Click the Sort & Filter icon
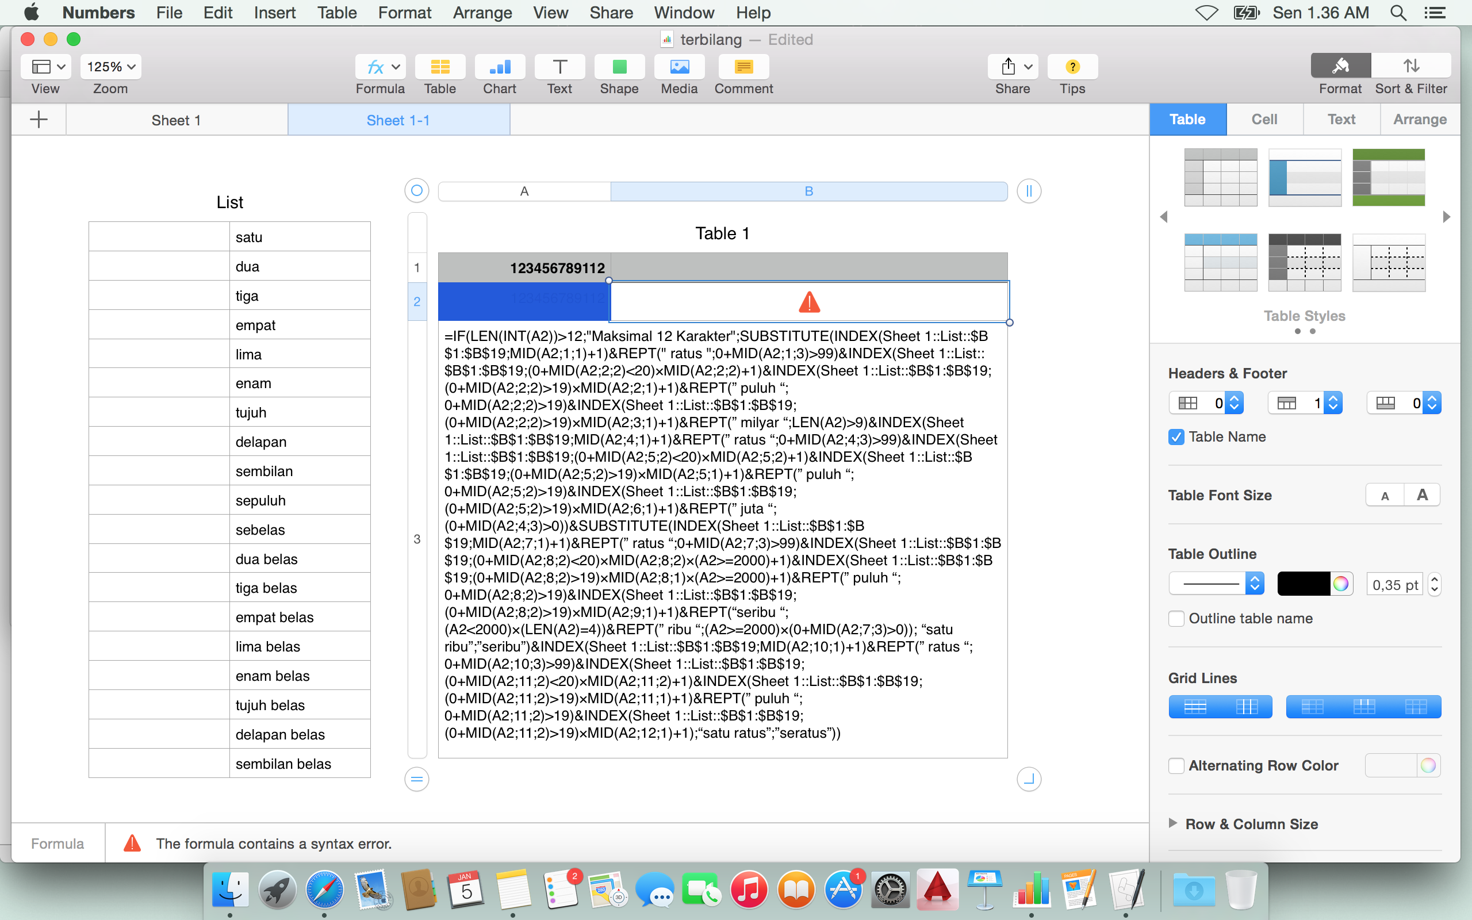The image size is (1472, 920). click(x=1410, y=66)
